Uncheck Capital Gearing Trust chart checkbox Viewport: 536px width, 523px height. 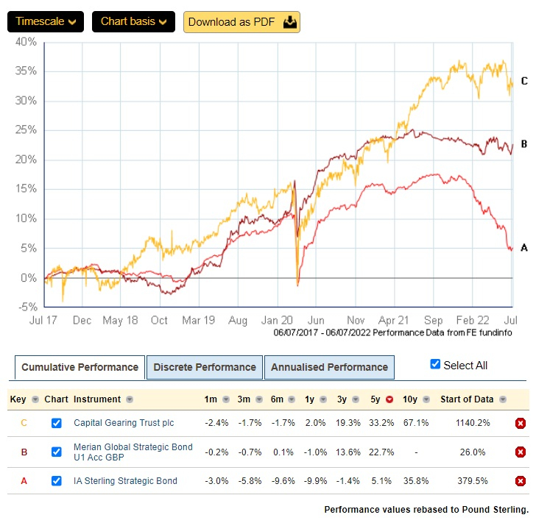[57, 423]
